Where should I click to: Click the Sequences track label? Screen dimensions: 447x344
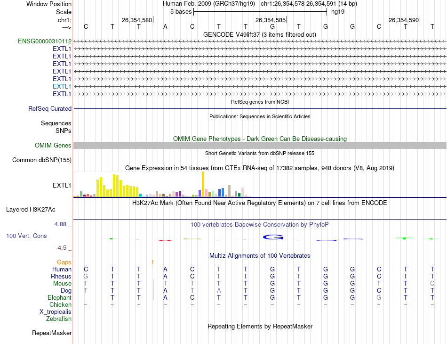pyautogui.click(x=56, y=123)
